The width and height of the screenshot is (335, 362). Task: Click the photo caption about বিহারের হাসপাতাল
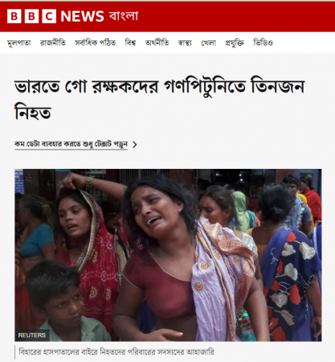[x=116, y=352]
